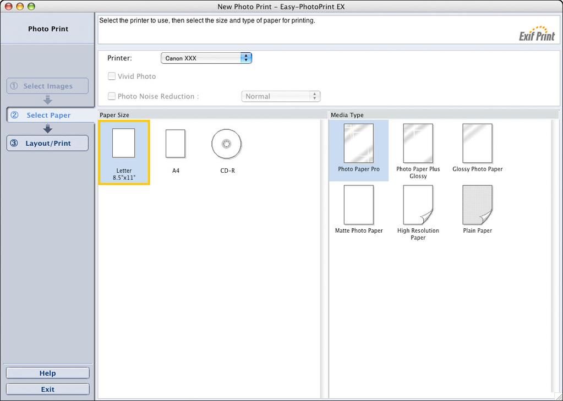Click the Exif Print logo
Viewport: 563px width, 401px height.
tap(537, 34)
